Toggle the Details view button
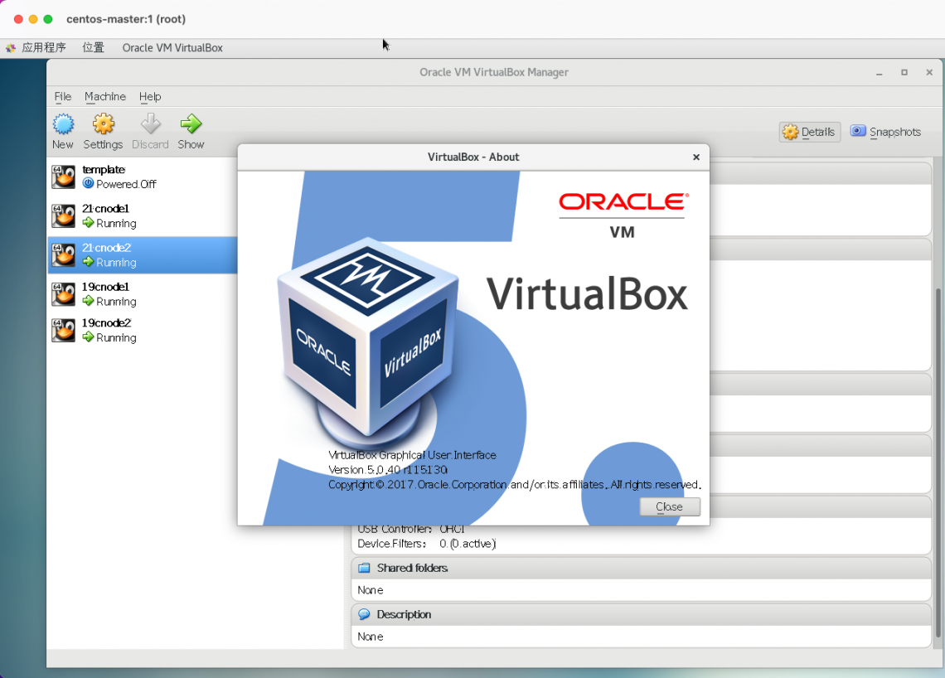This screenshot has width=945, height=678. [809, 132]
